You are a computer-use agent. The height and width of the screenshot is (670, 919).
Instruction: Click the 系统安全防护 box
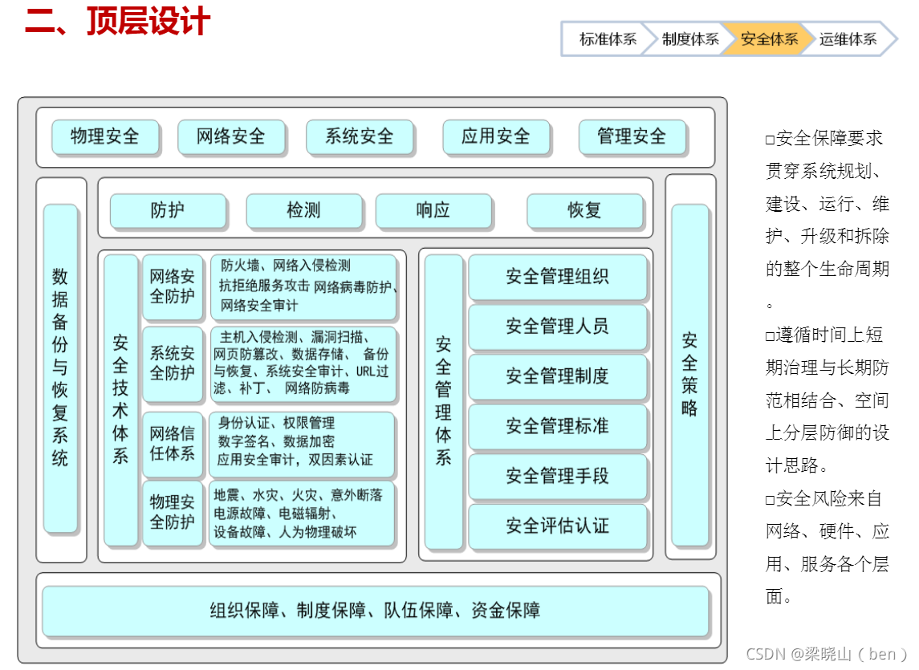173,363
